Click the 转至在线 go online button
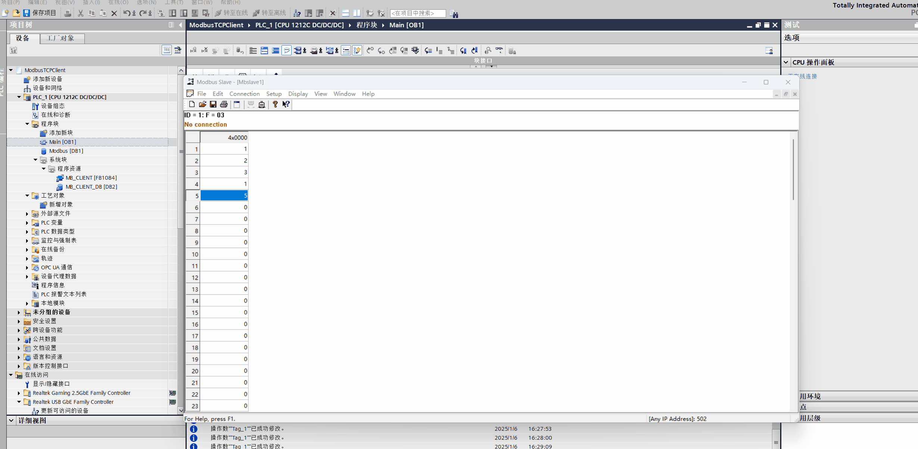The height and width of the screenshot is (449, 918). point(231,13)
